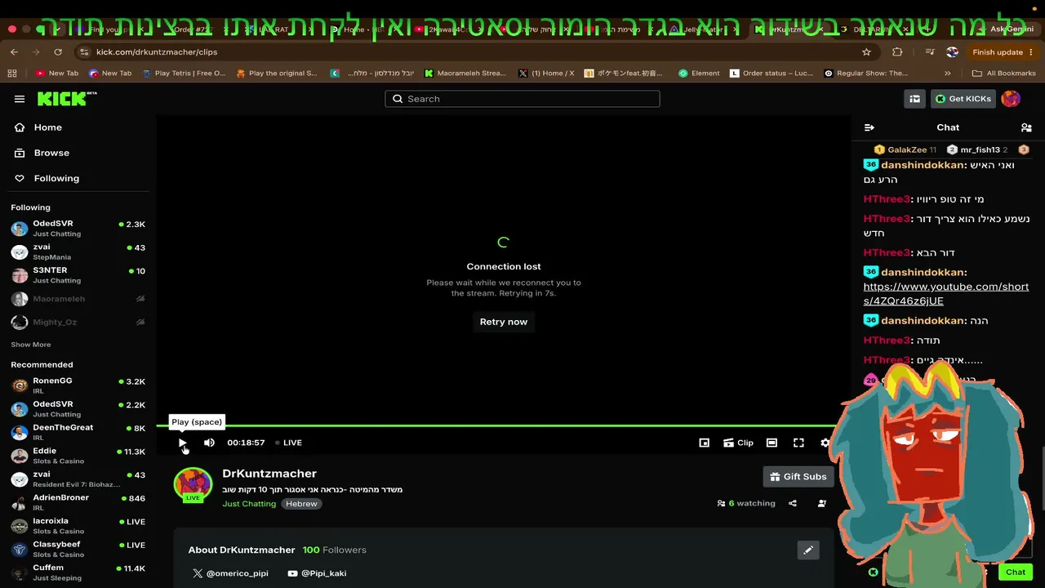Click the LIVE indicator in player controls
The image size is (1045, 588).
pyautogui.click(x=289, y=443)
